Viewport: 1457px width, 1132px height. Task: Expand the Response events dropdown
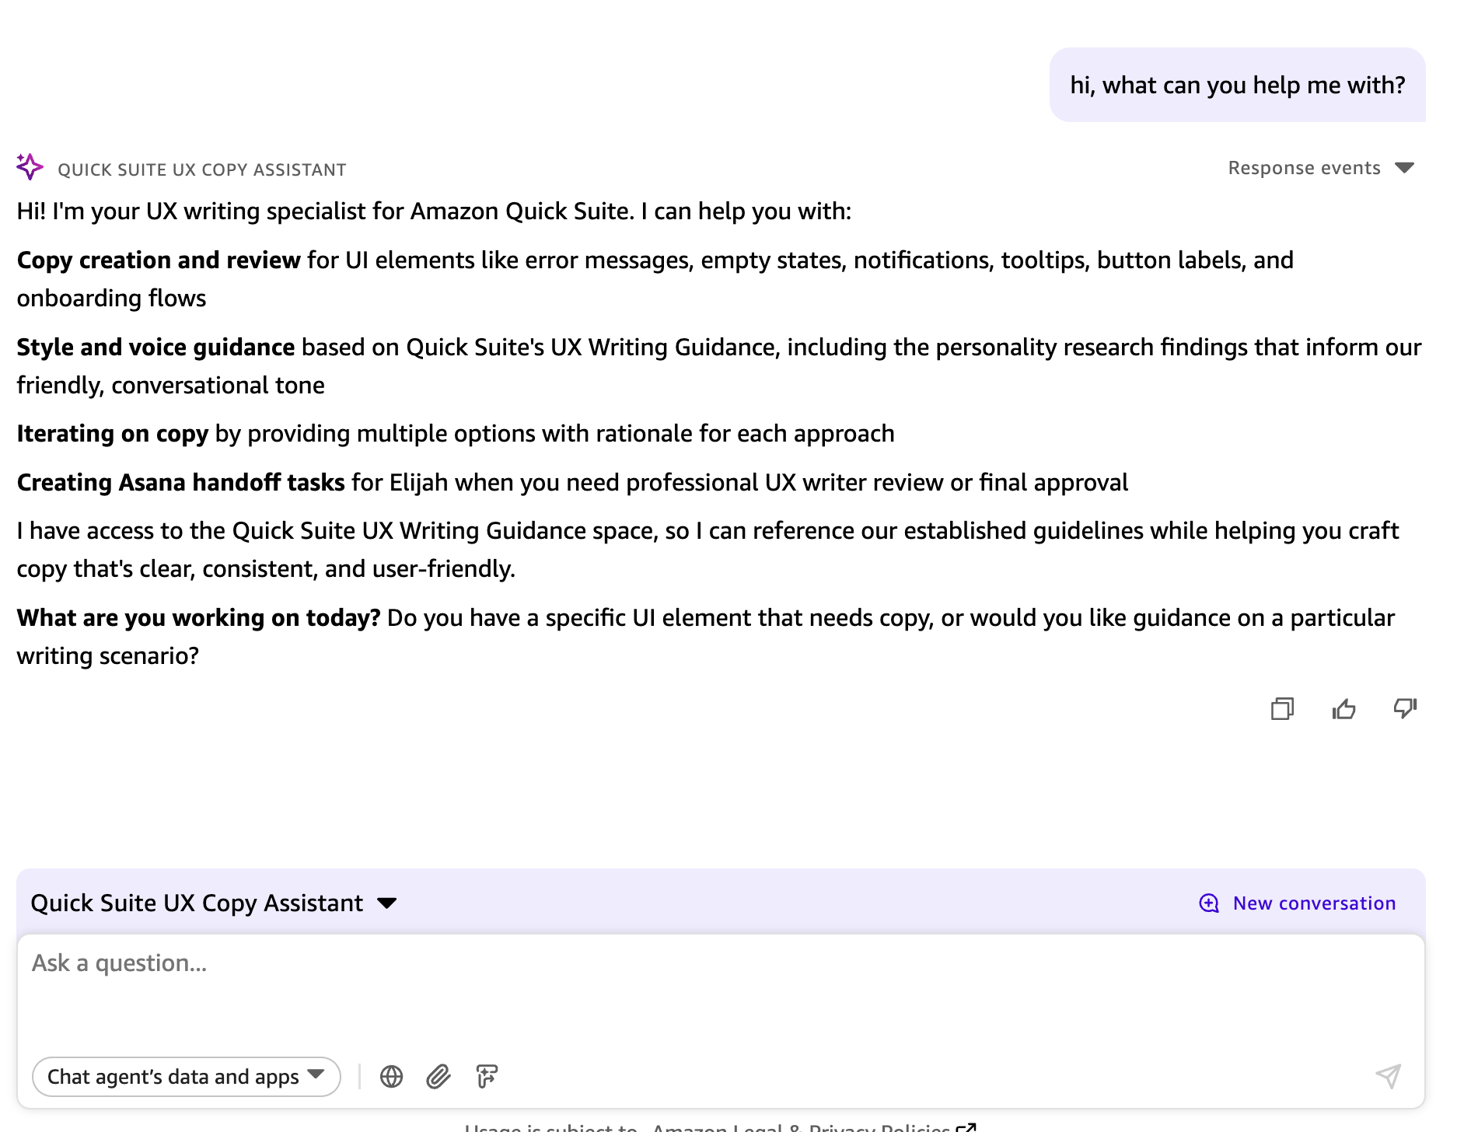click(x=1405, y=167)
